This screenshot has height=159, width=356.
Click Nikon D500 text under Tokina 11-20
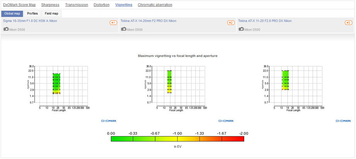point(252,30)
